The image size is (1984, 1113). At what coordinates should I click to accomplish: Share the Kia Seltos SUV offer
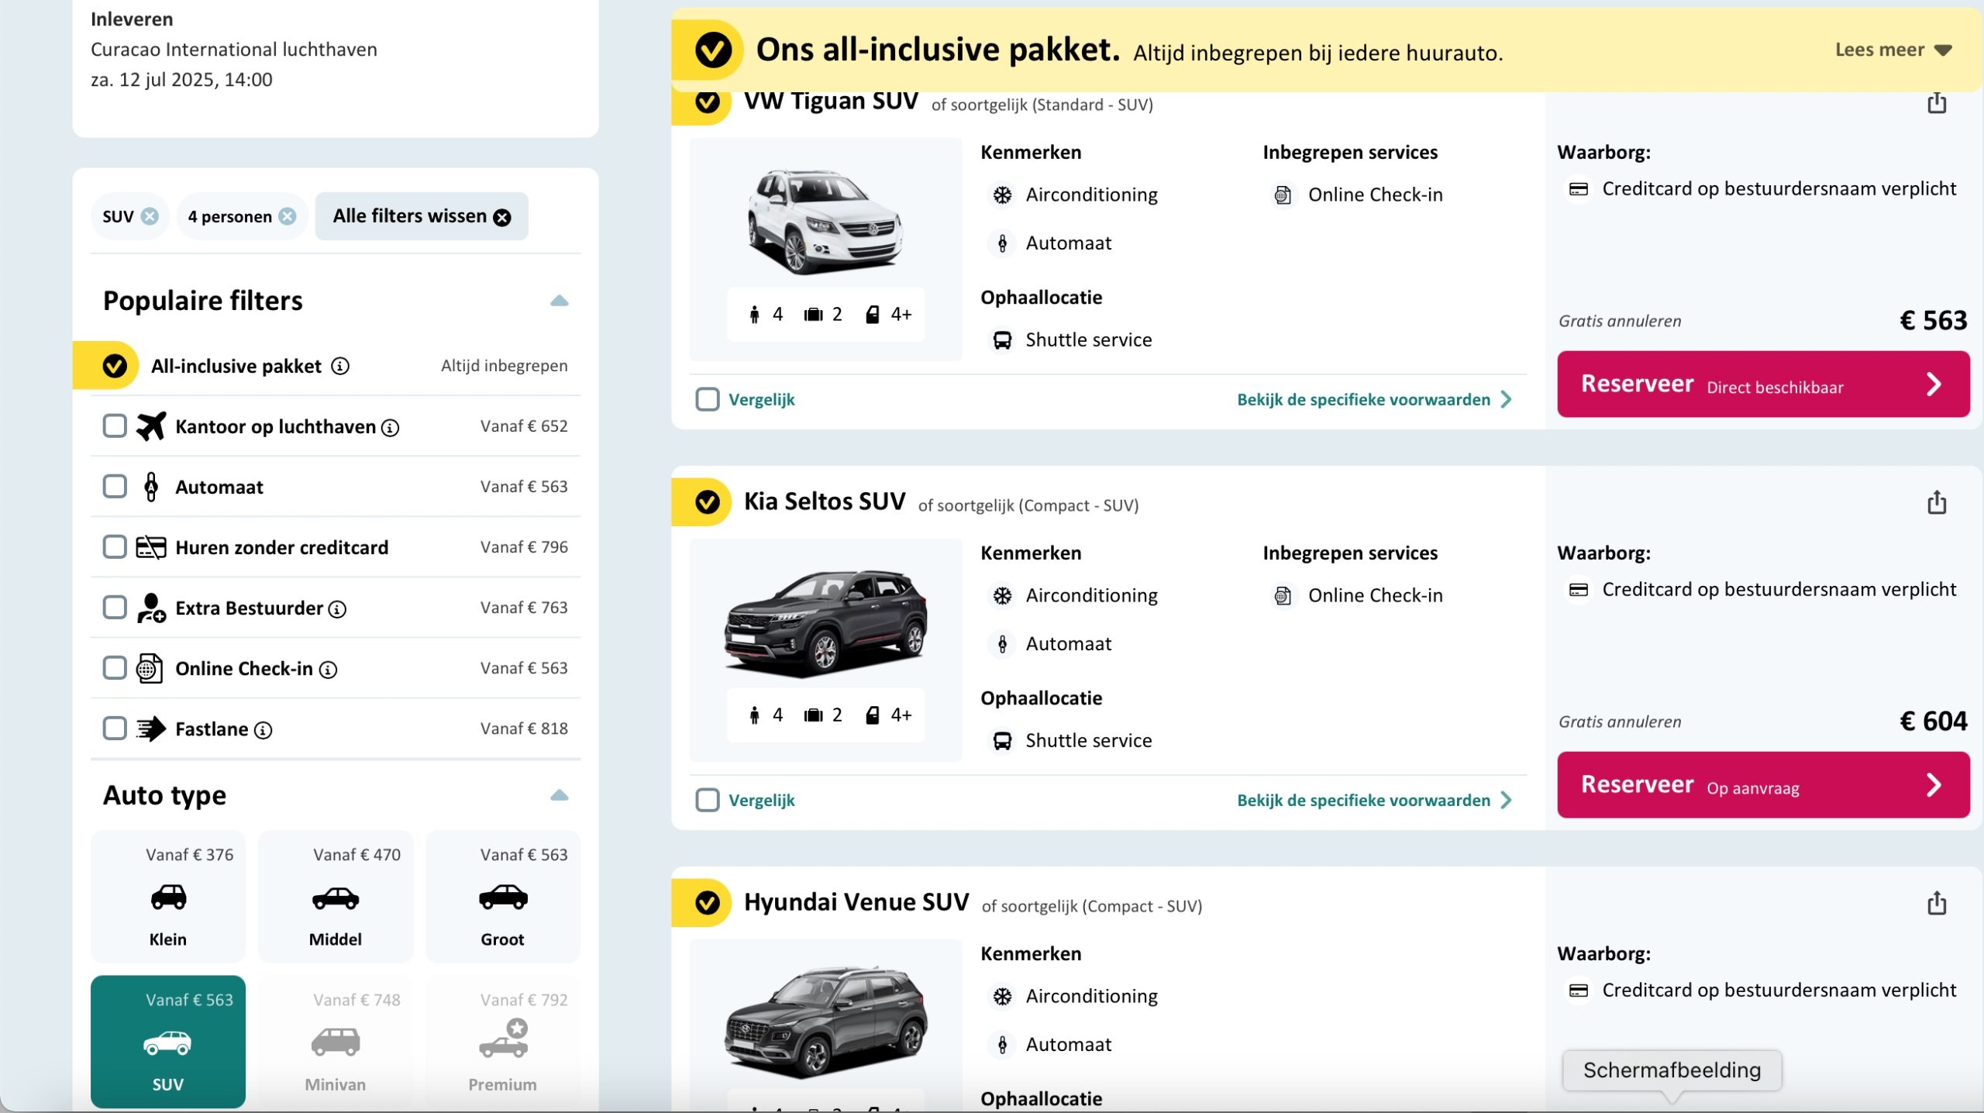pos(1936,503)
